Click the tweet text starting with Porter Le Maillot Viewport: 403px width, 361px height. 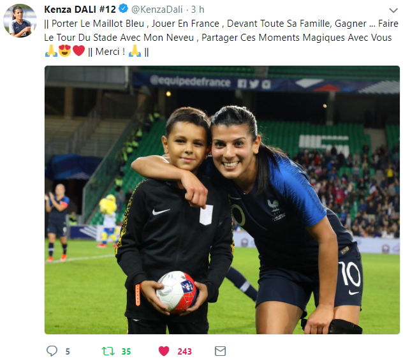click(x=221, y=38)
